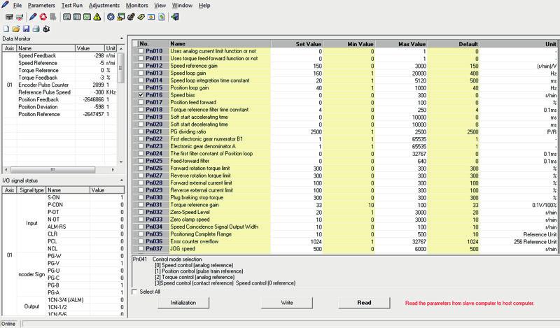This screenshot has height=328, width=560.
Task: Toggle the header checkbox beside No. column
Action: pos(135,43)
